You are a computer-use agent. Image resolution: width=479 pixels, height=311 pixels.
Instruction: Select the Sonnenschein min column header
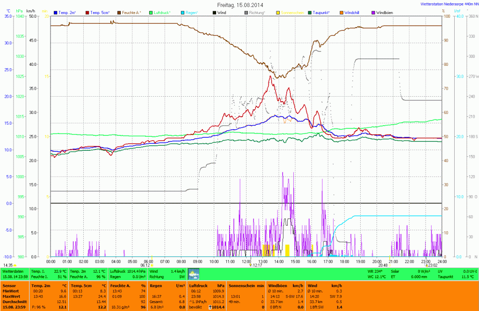click(x=247, y=285)
